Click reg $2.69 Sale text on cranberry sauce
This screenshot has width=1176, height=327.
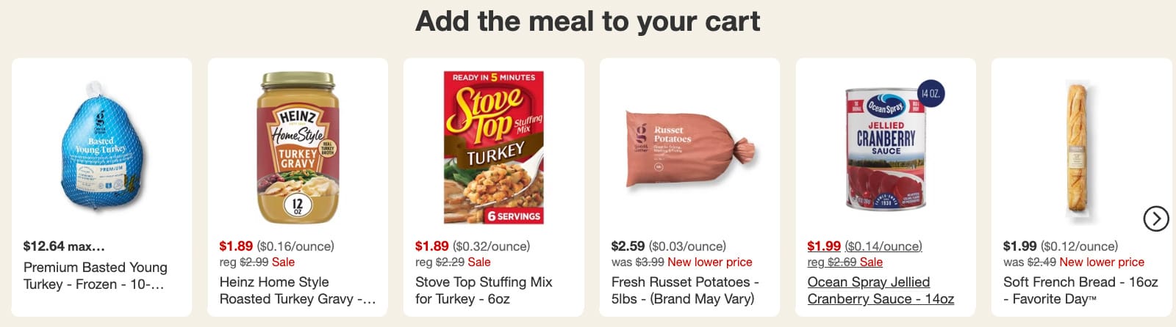click(845, 262)
